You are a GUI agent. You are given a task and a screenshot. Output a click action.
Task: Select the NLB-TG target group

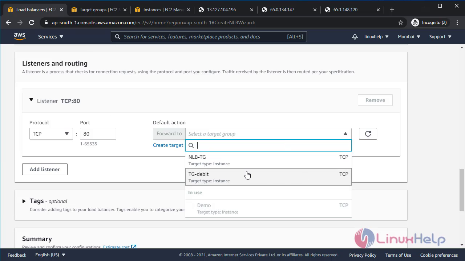click(268, 160)
